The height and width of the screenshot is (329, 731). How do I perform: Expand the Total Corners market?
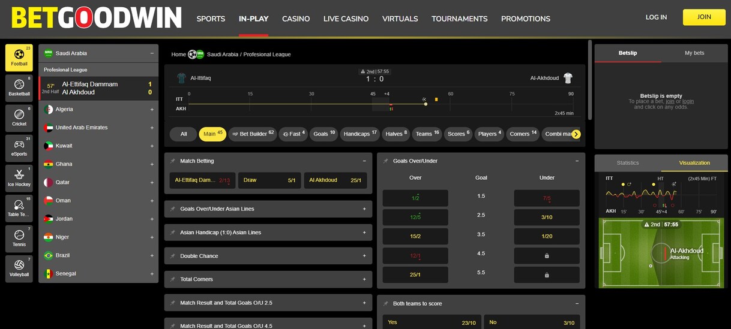tap(364, 279)
